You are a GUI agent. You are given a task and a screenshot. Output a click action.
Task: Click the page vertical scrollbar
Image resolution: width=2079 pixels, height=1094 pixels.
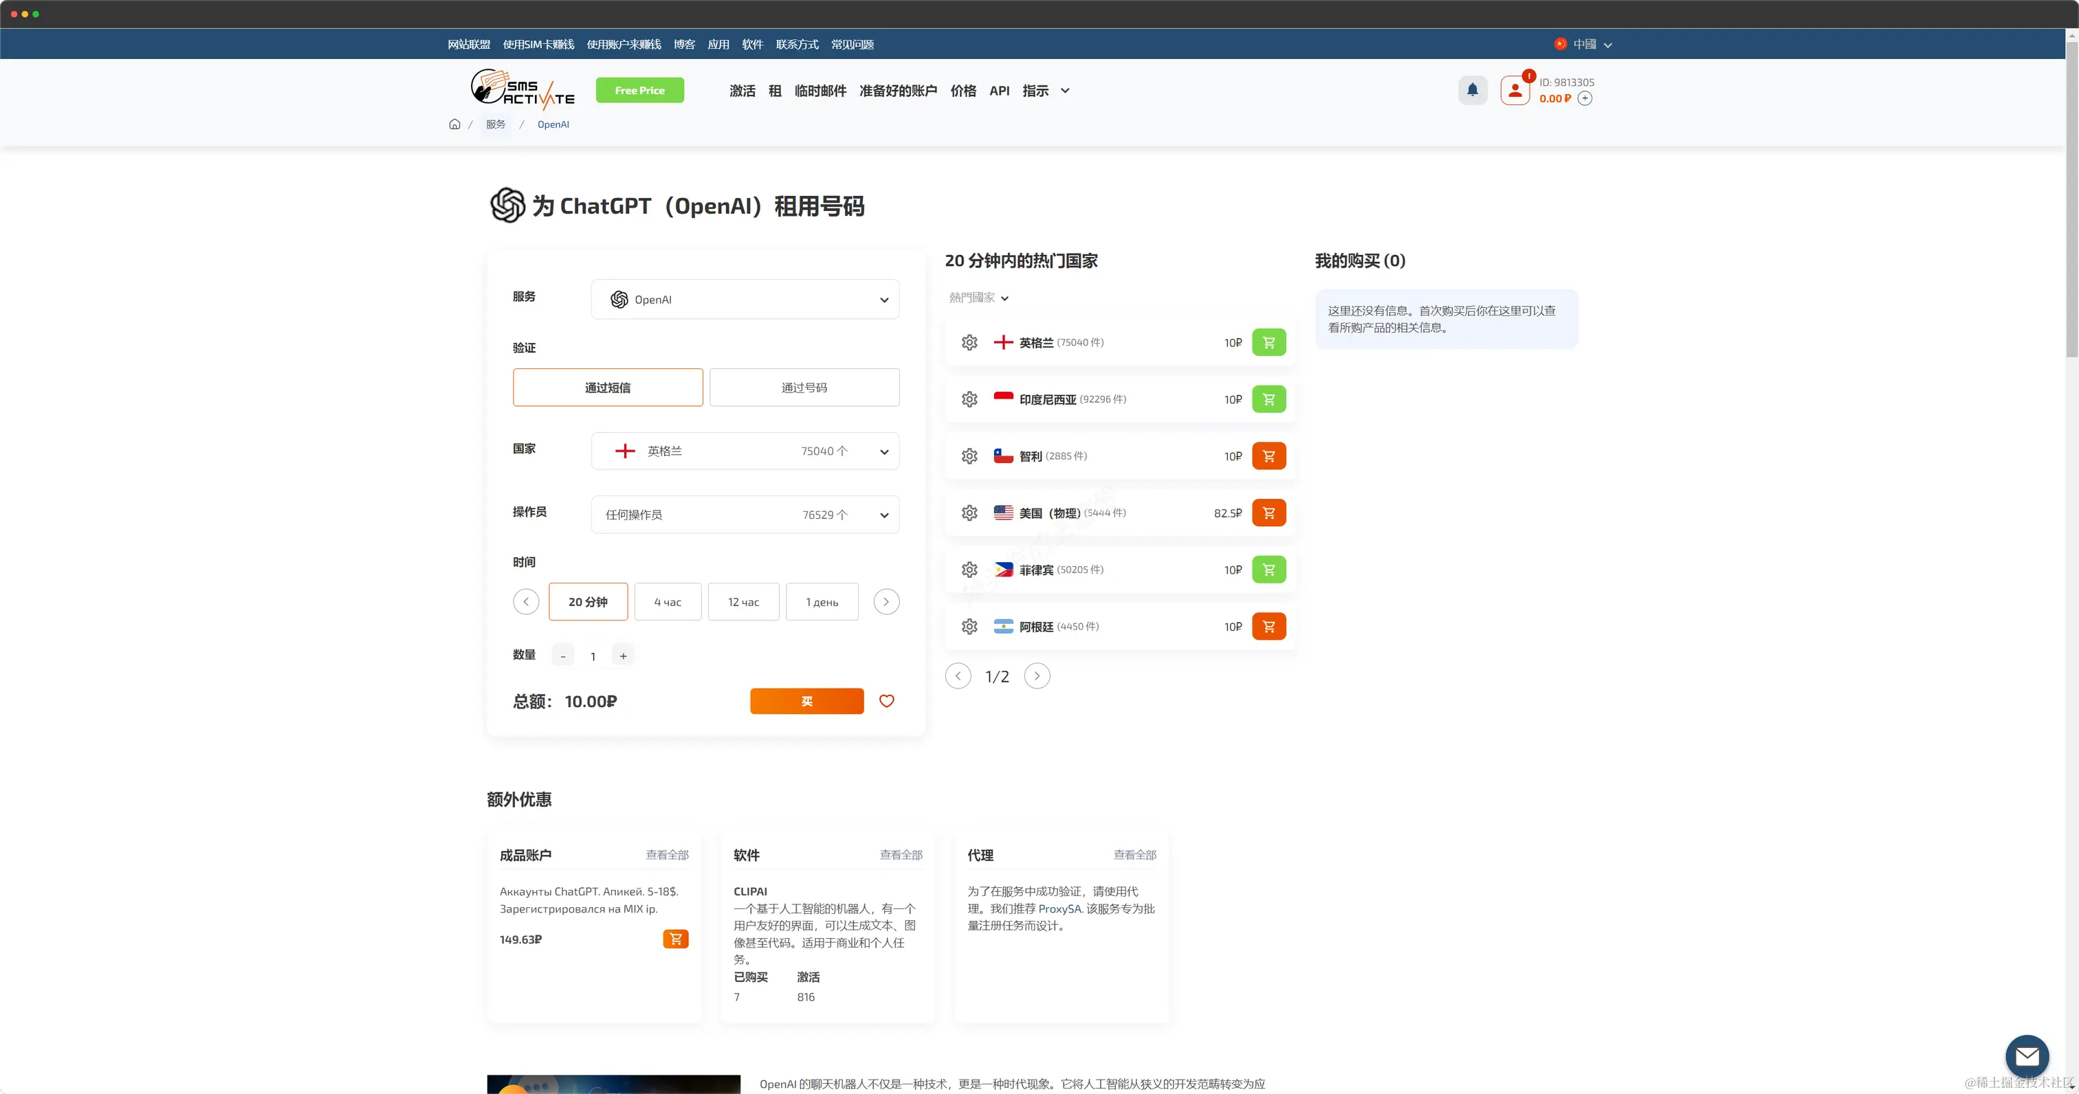coord(2071,199)
